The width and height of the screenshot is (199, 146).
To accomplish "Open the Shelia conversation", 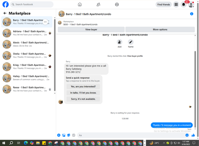I will [x=27, y=55].
